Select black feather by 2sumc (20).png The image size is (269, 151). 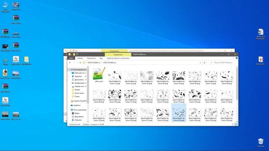pos(131,115)
